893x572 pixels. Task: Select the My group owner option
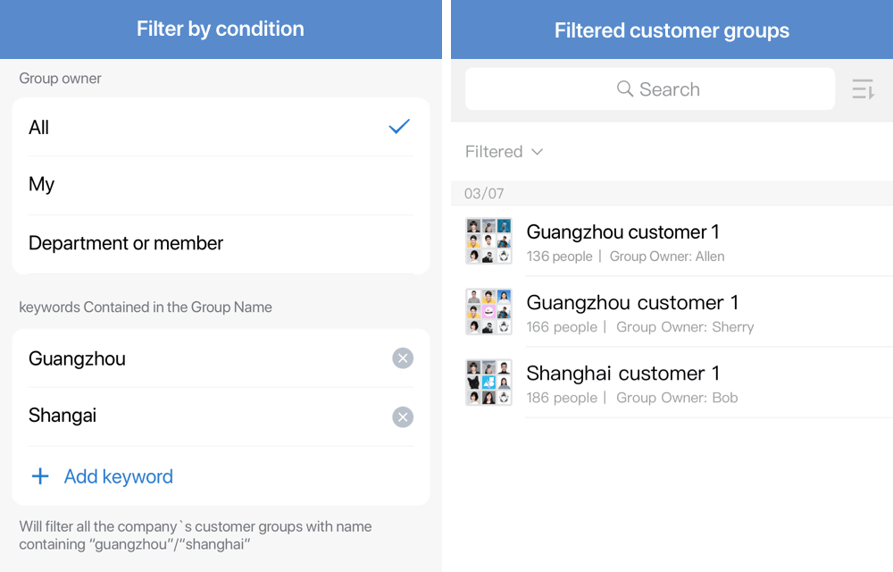click(x=221, y=185)
